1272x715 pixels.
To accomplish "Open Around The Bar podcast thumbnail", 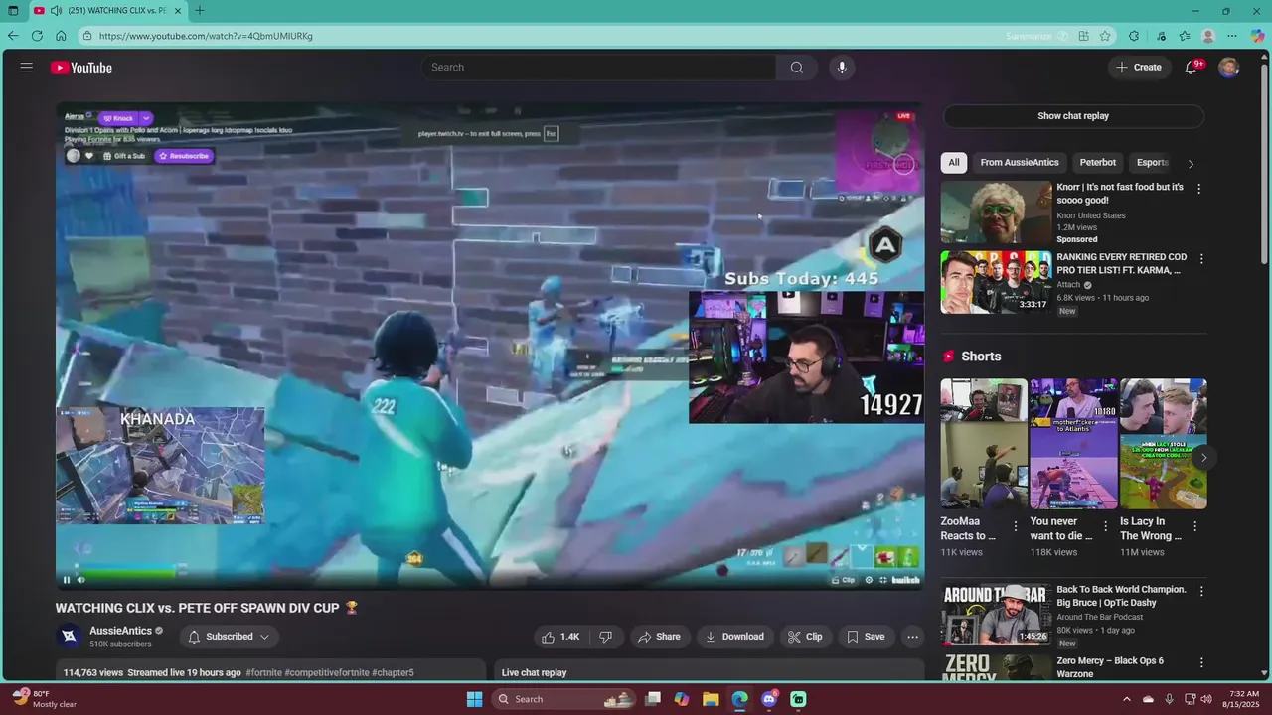I will click(x=996, y=614).
